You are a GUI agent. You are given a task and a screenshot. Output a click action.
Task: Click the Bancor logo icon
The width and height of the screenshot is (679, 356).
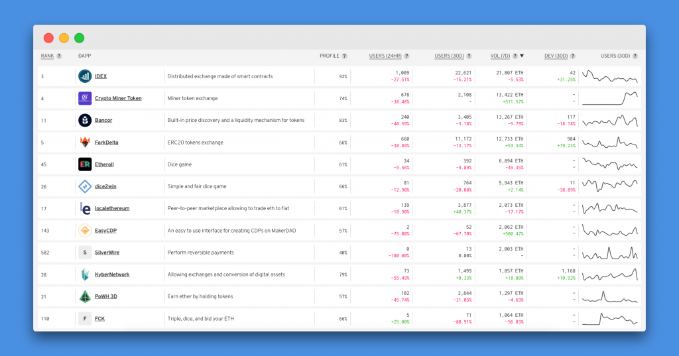pos(85,120)
